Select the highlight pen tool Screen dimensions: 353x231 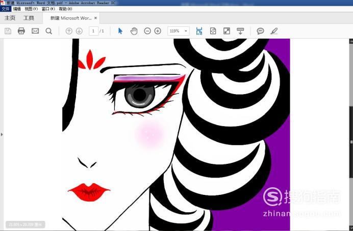point(274,31)
